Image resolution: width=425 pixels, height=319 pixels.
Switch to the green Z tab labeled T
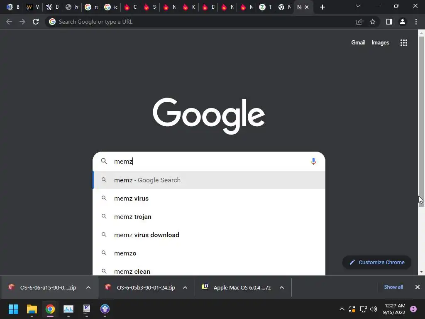pyautogui.click(x=266, y=7)
